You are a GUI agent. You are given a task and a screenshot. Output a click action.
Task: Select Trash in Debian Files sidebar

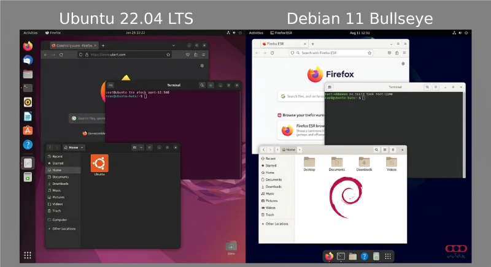pos(277,215)
